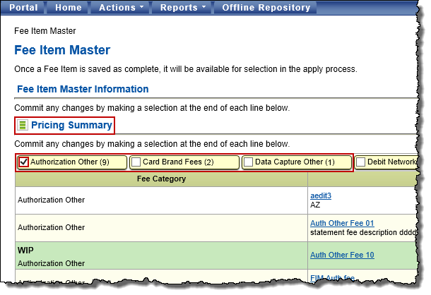This screenshot has width=431, height=295.
Task: Open the Auth Other Fee 01 link
Action: (x=341, y=223)
